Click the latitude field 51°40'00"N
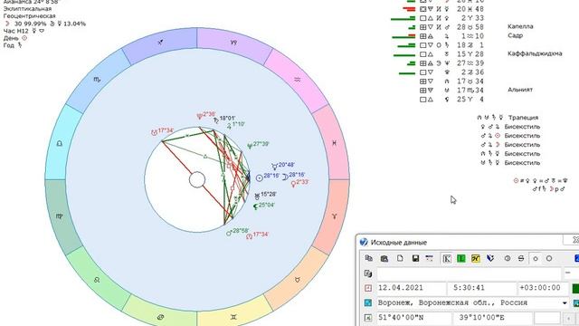Screen dimensions: 579x326 (x=414, y=318)
